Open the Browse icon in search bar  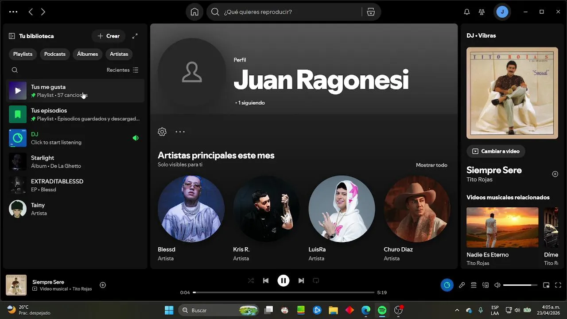click(371, 12)
